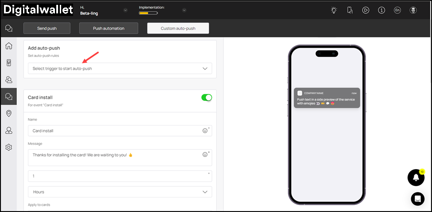Switch to the Push automation tab
This screenshot has width=432, height=212.
click(109, 28)
